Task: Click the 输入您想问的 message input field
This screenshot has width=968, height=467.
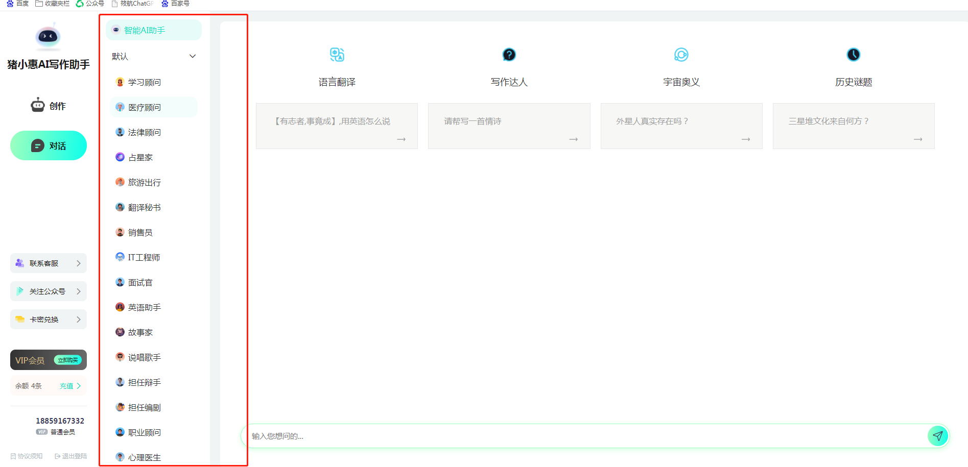Action: tap(582, 436)
